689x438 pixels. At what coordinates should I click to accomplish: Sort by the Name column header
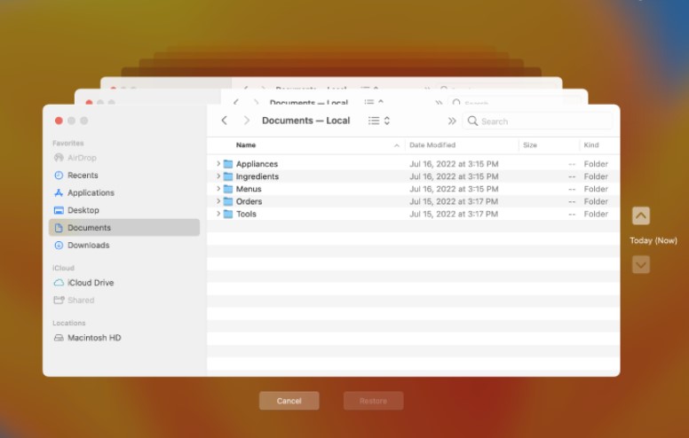(246, 145)
